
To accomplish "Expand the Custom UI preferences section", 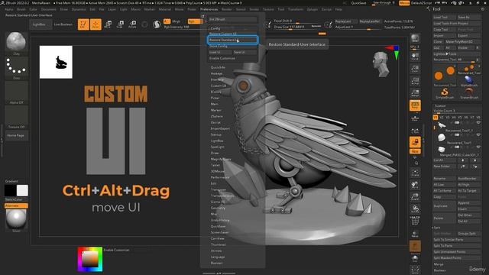I will 218,86.
